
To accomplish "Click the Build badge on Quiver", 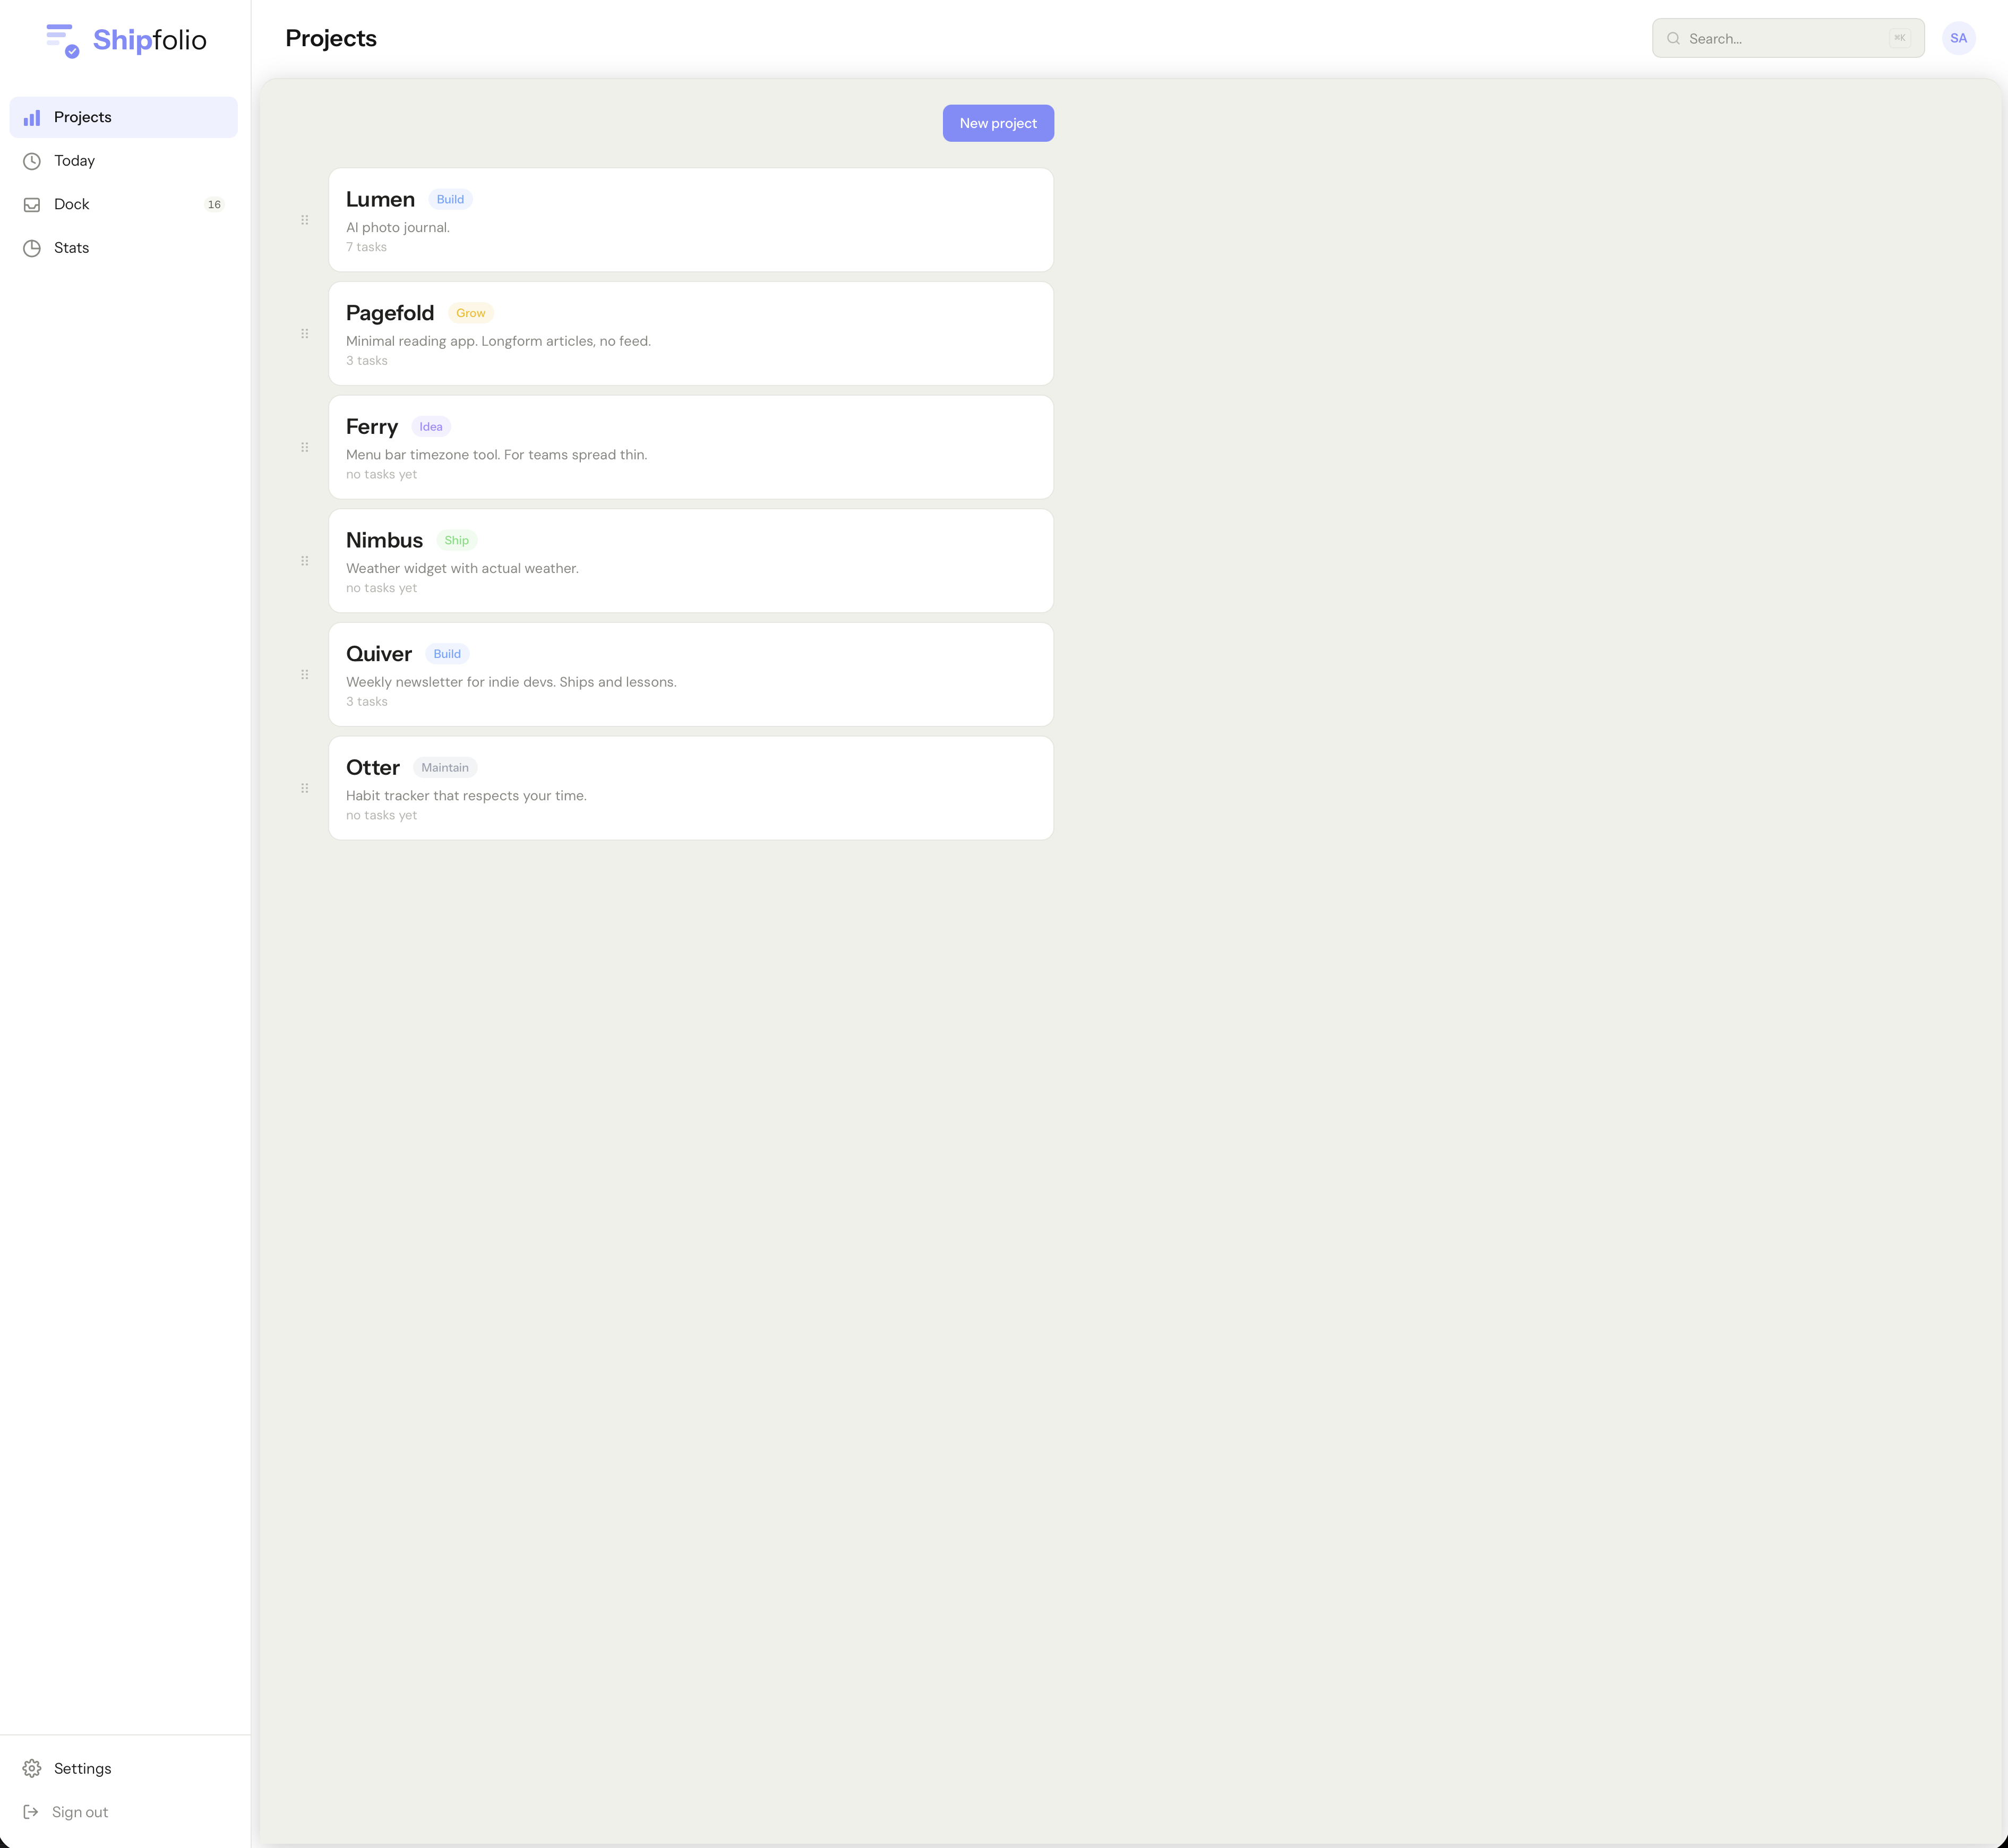I will click(447, 654).
